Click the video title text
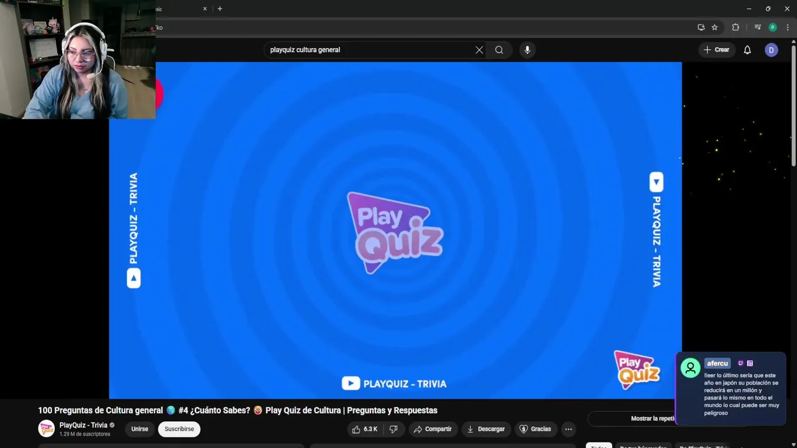The height and width of the screenshot is (448, 797). (238, 410)
